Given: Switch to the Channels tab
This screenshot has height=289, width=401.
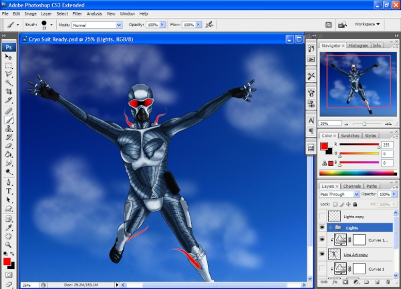Looking at the screenshot, I should [x=352, y=186].
